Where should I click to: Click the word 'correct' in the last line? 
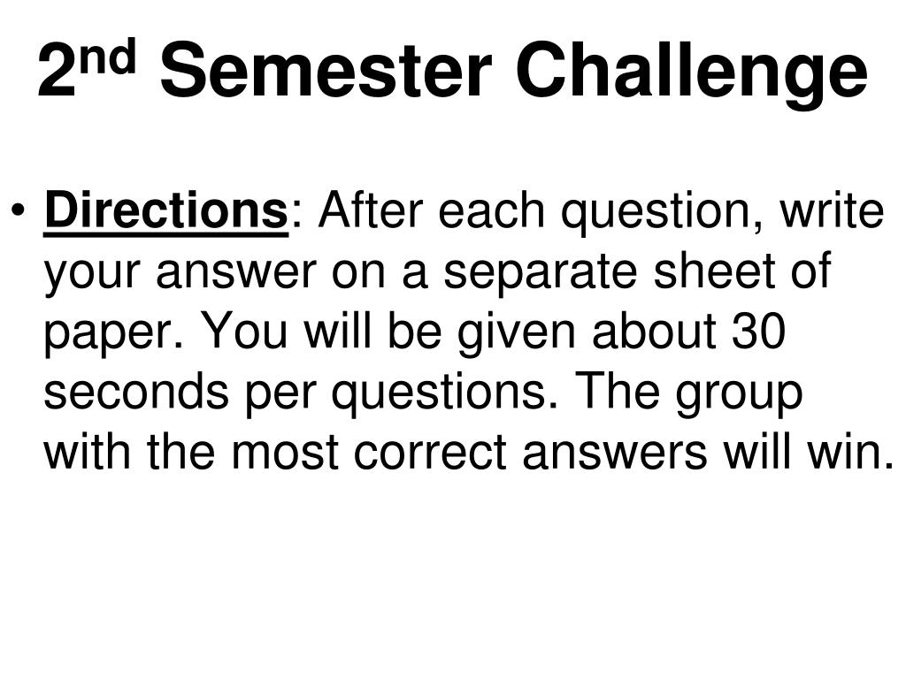point(431,452)
